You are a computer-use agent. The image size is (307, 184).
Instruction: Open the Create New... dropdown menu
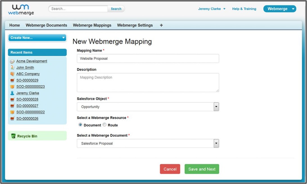37,38
